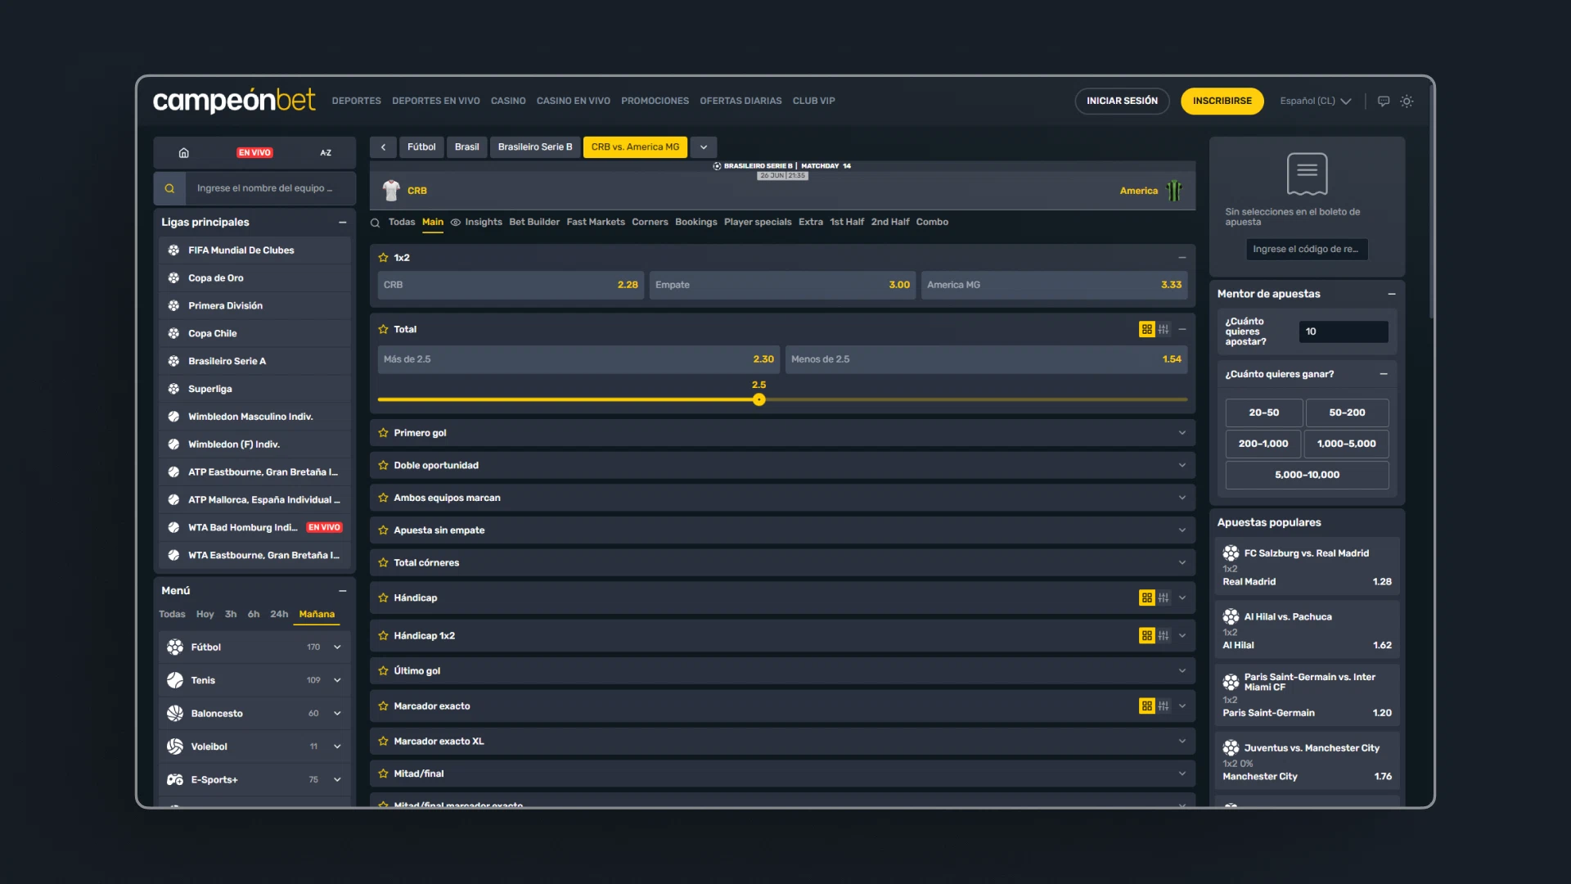Click the E-Sports+ gamepad icon

click(175, 780)
